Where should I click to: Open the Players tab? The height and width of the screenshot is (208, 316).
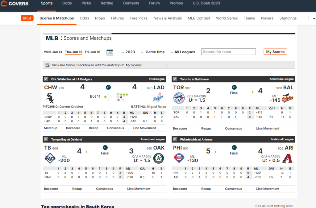[267, 18]
